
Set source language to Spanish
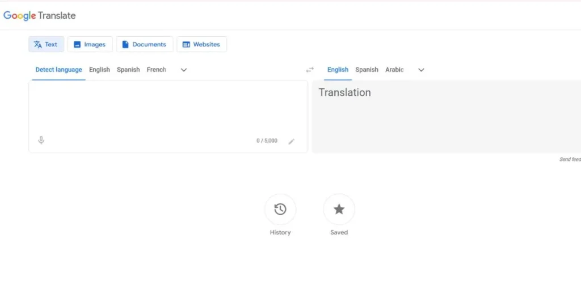tap(128, 70)
